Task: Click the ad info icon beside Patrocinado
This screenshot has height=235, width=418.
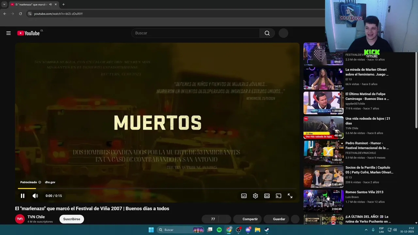Action: click(x=40, y=182)
